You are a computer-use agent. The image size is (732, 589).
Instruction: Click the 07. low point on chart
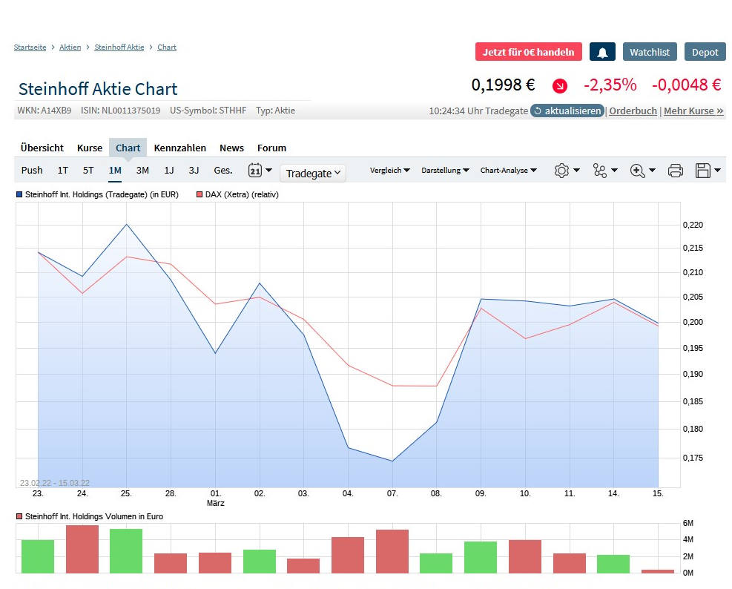392,461
